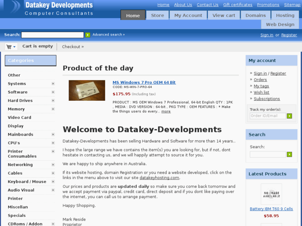Click Register link in header bar
The width and height of the screenshot is (302, 226).
(289, 35)
